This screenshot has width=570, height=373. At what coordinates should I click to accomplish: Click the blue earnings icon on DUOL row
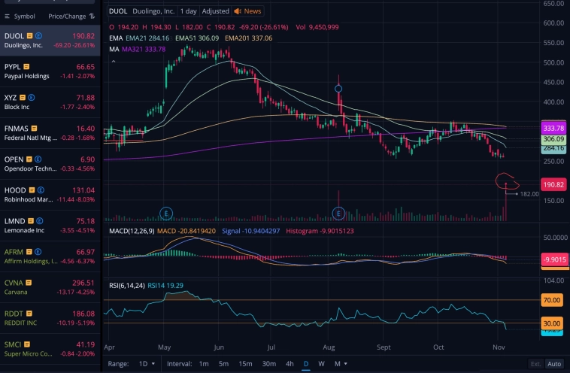(38, 36)
